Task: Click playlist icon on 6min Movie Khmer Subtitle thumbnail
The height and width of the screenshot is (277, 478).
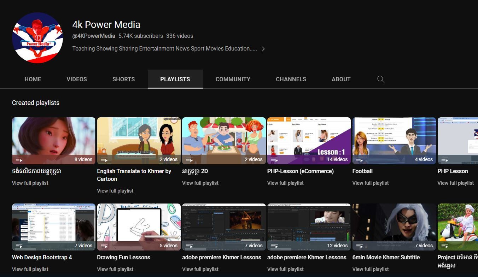Action: [x=360, y=246]
